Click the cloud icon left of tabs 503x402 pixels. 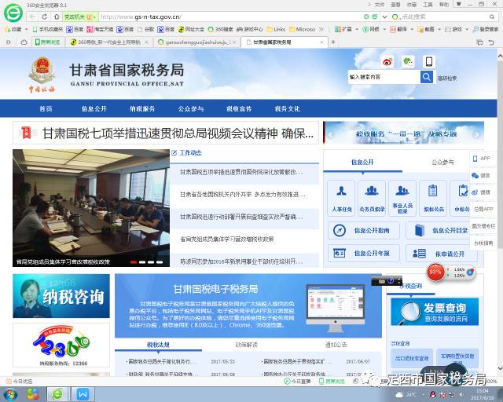[x=24, y=42]
